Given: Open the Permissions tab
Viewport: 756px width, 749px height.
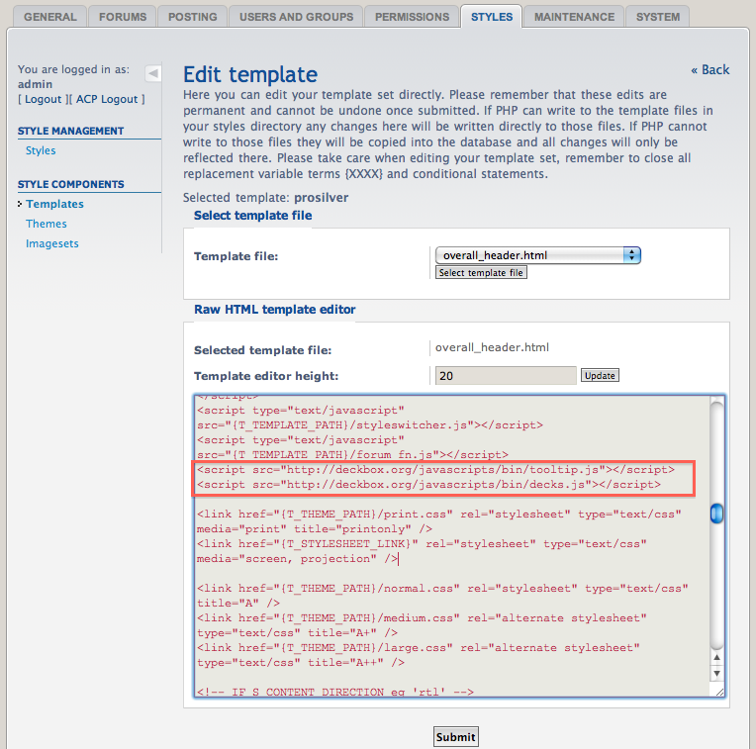Looking at the screenshot, I should (x=412, y=17).
